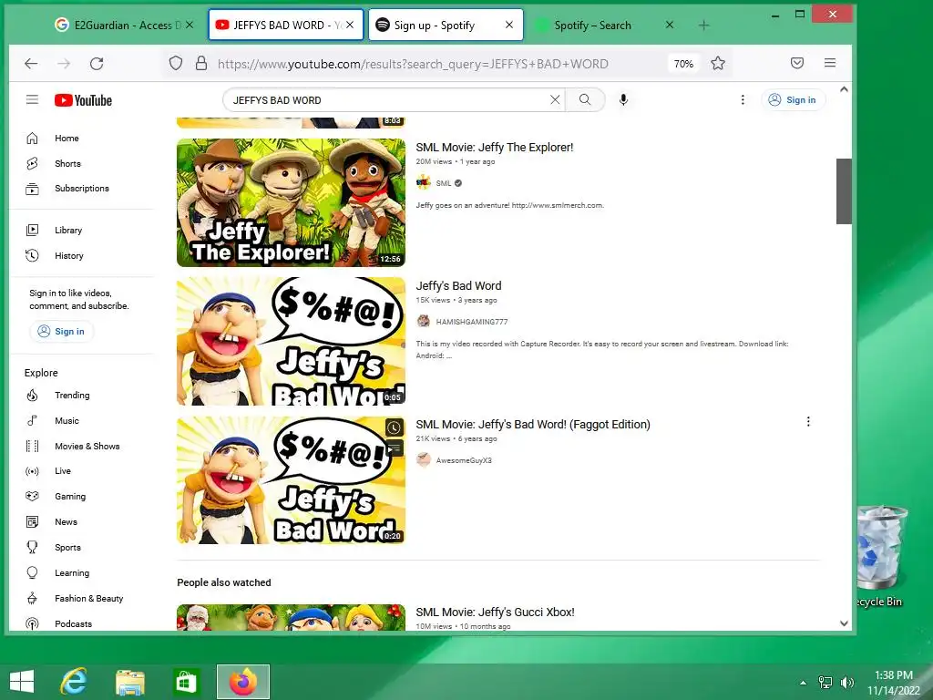Click Sign in button at top right
The image size is (933, 700).
[x=794, y=100]
